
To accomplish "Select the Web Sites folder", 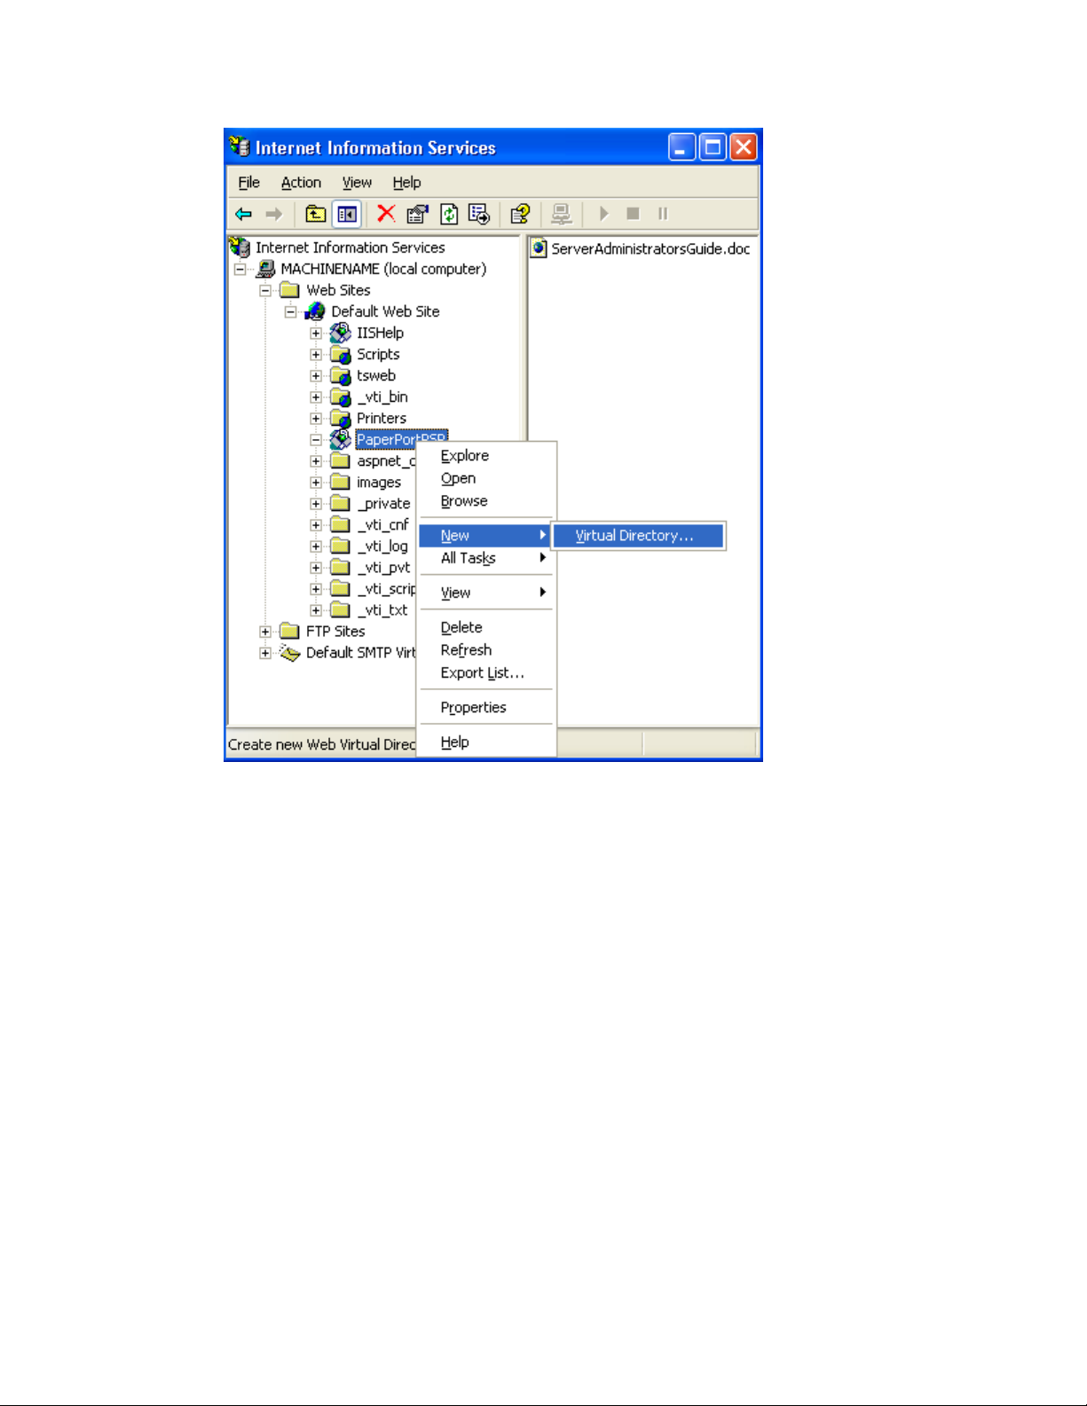I will tap(338, 290).
